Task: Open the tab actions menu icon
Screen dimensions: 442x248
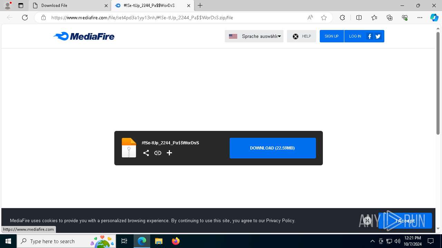Action: tap(21, 6)
